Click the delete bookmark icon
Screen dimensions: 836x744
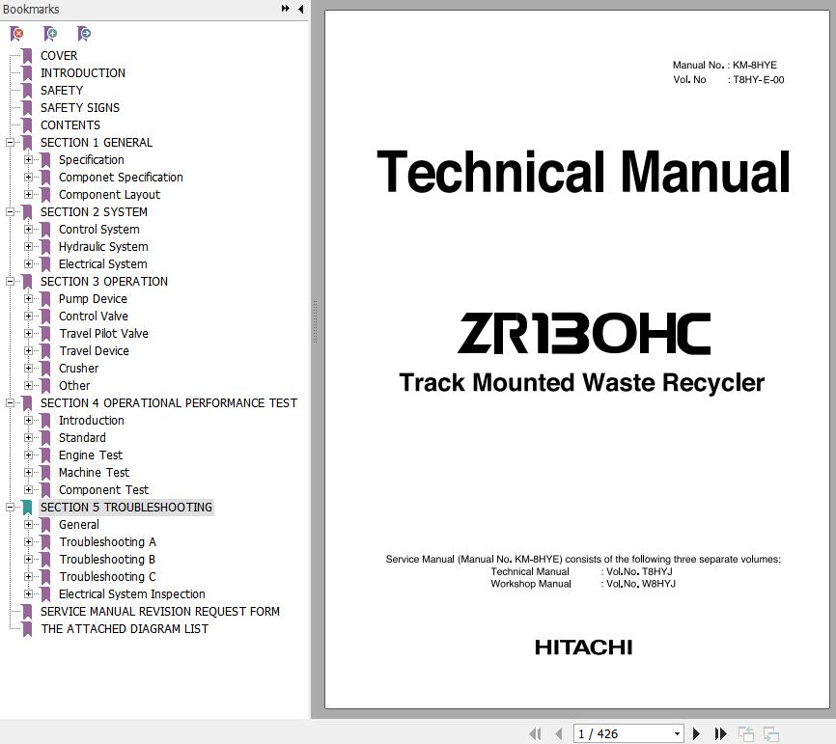click(x=16, y=34)
